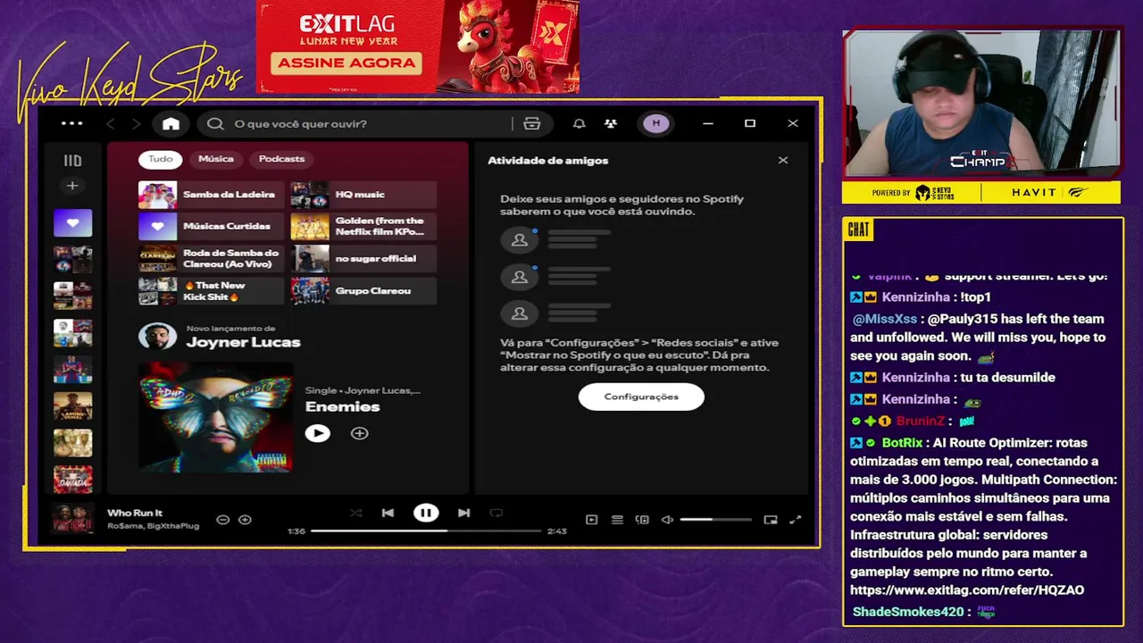Open the Samba da Ladeira playlist
1143x643 pixels.
(x=210, y=195)
